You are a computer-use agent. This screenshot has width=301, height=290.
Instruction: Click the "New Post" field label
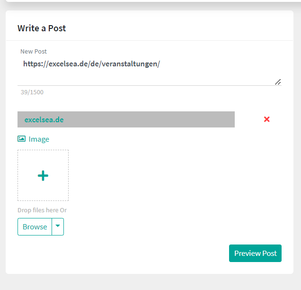pos(34,51)
